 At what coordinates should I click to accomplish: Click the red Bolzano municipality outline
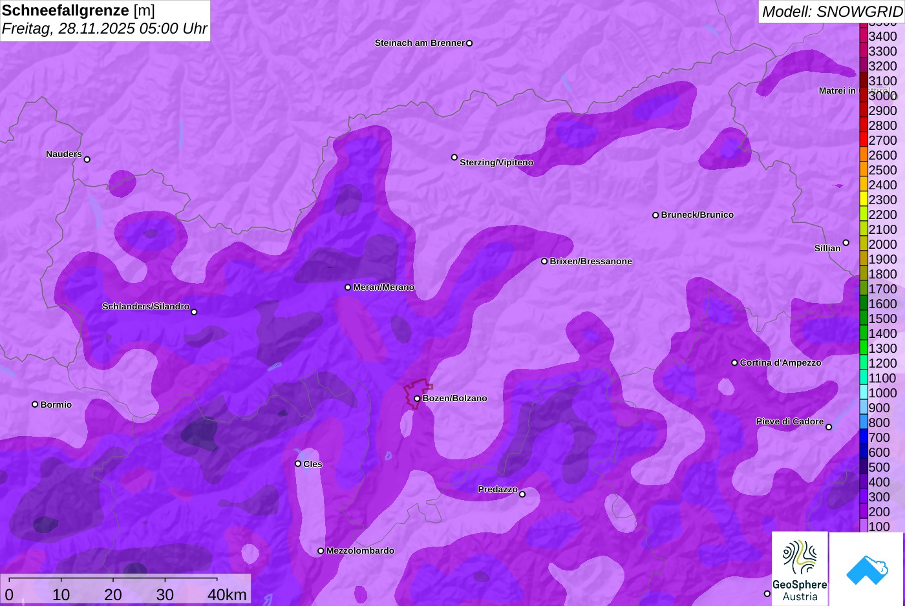[x=418, y=393]
